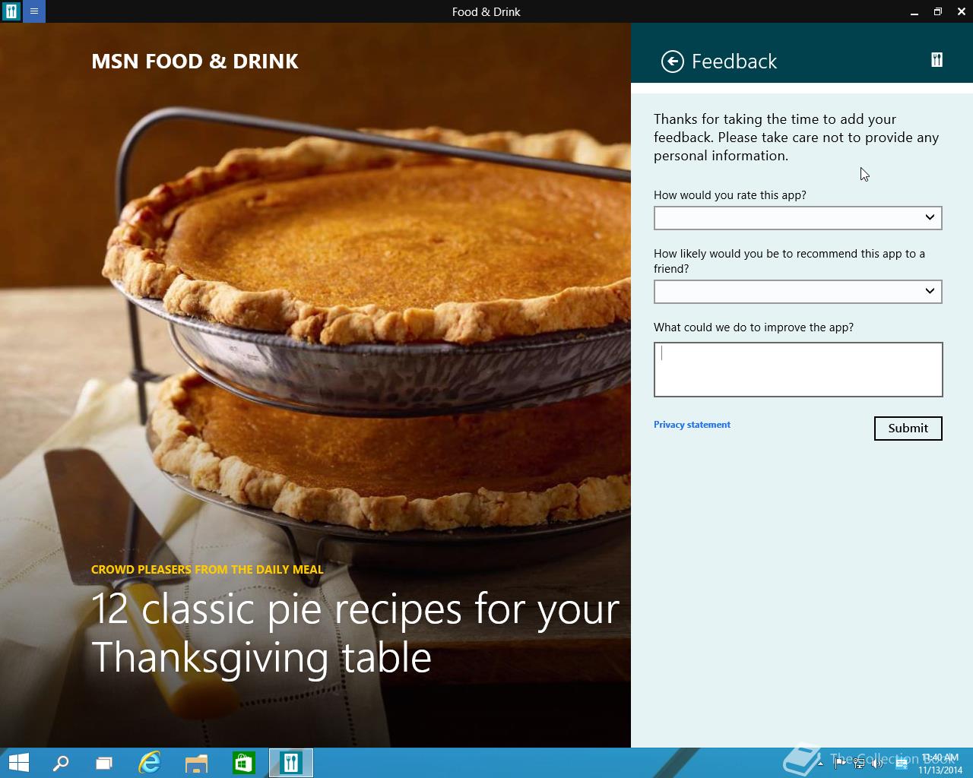
Task: Show hidden tray icons arrow
Action: pos(820,764)
